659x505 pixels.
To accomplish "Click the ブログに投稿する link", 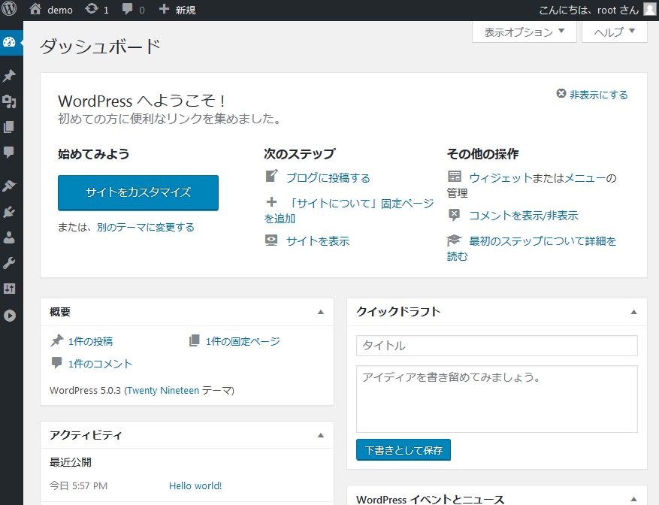I will pos(328,178).
